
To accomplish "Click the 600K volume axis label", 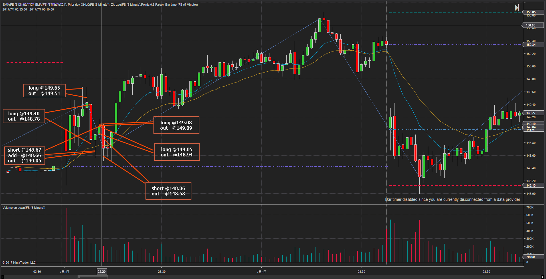I will click(x=530, y=215).
